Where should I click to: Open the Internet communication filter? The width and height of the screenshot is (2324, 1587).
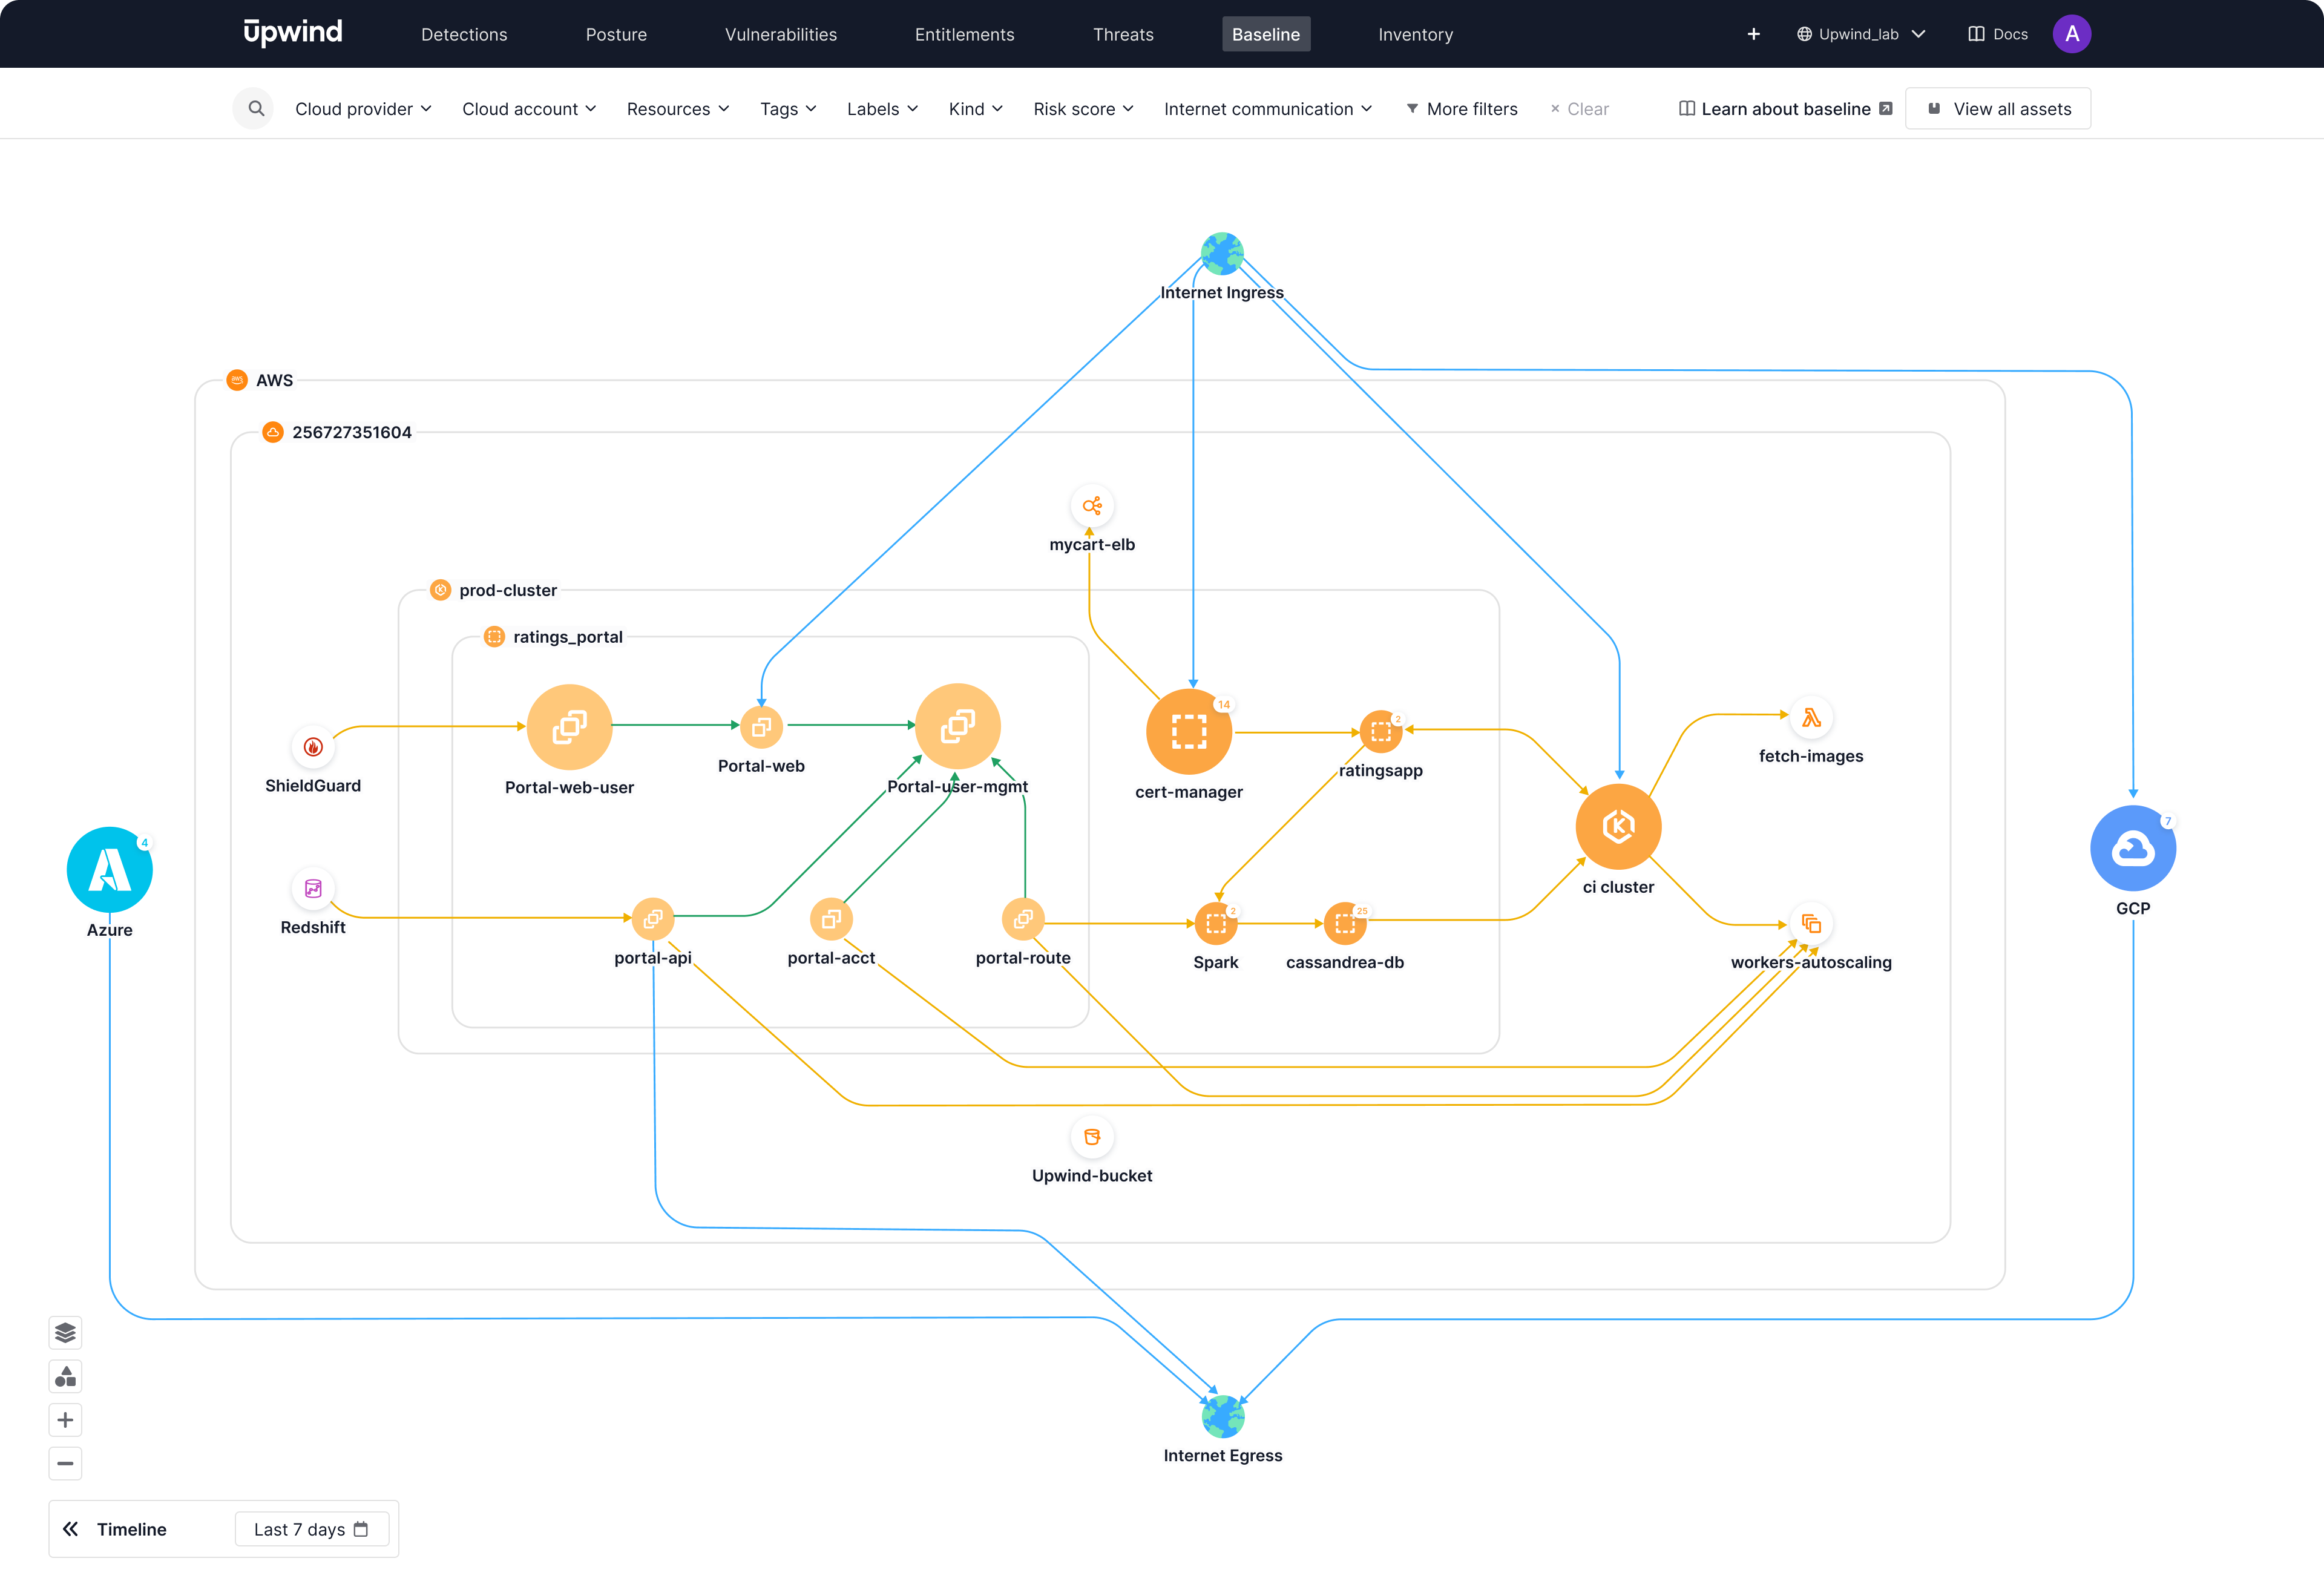[x=1268, y=108]
